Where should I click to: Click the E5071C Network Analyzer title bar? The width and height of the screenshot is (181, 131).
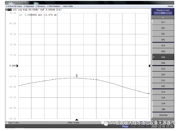[89, 3]
